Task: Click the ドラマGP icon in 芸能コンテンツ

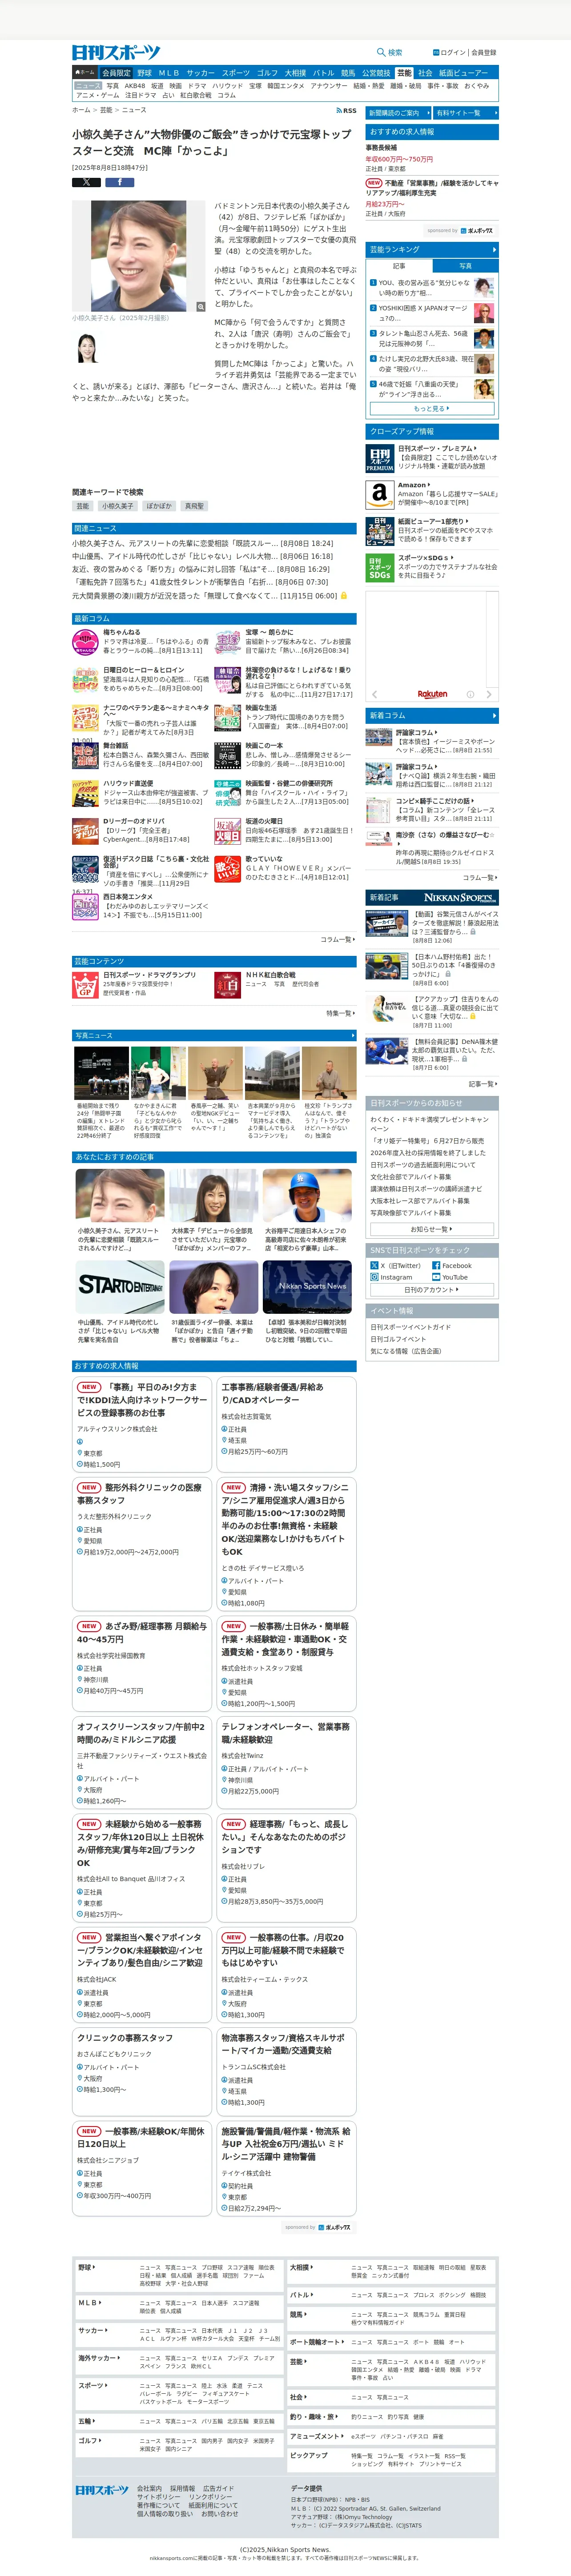Action: 85,985
